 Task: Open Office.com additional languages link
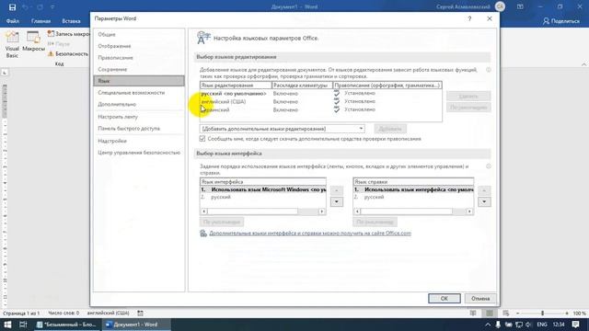(310, 233)
